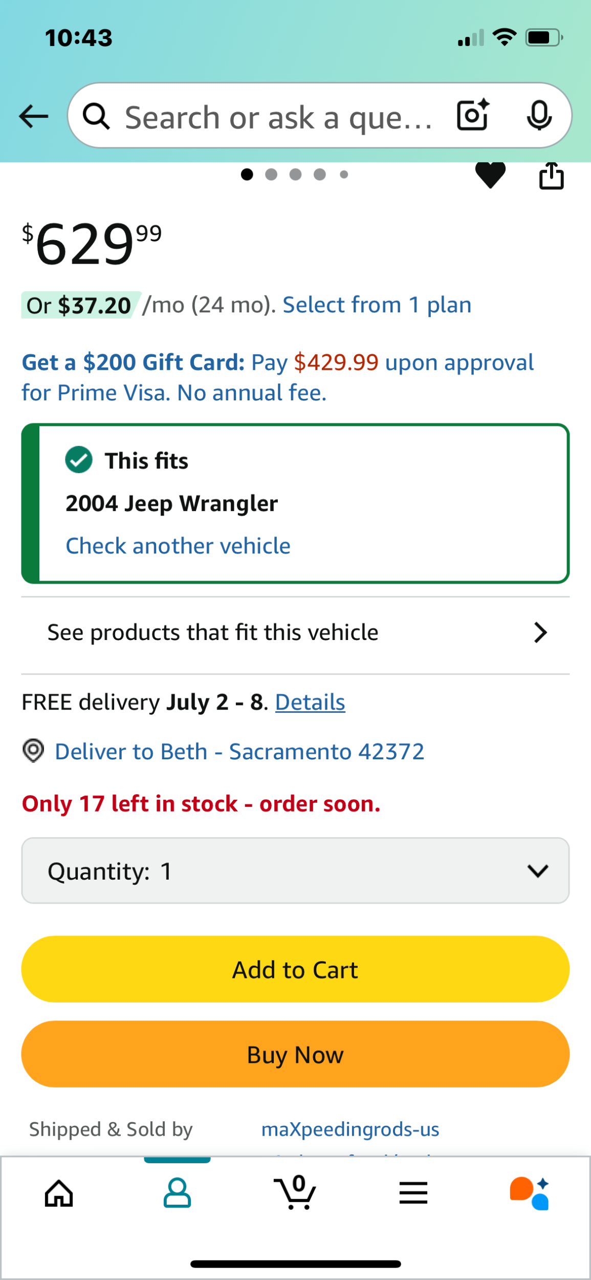The height and width of the screenshot is (1280, 591).
Task: Tap the share icon
Action: pos(551,176)
